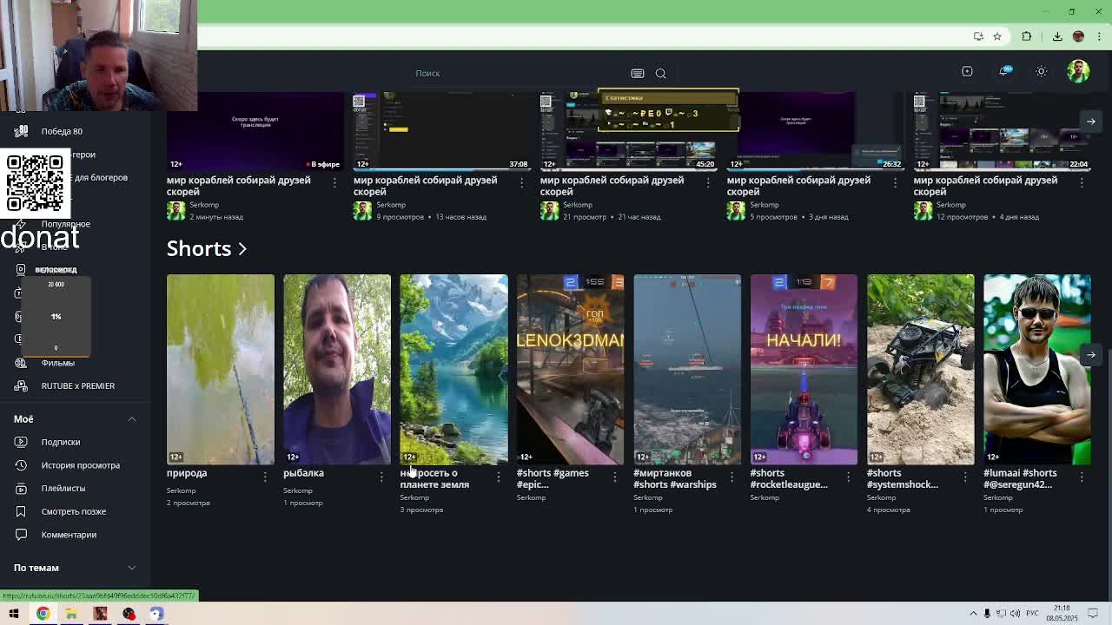Show more Shorts with the right carousel arrow
Viewport: 1112px width, 625px height.
pyautogui.click(x=1090, y=354)
